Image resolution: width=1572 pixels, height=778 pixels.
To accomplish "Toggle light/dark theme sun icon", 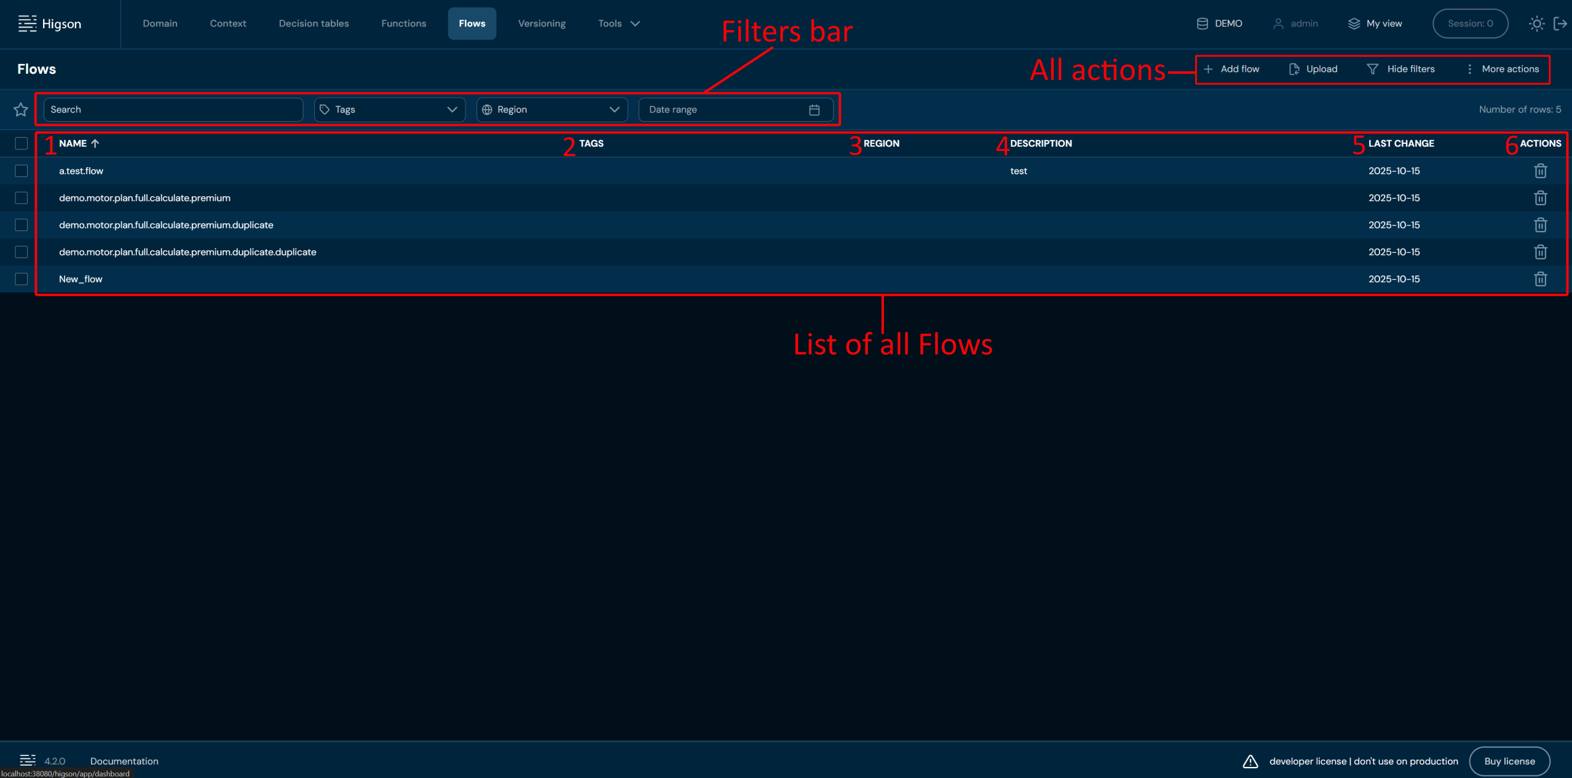I will [1536, 24].
